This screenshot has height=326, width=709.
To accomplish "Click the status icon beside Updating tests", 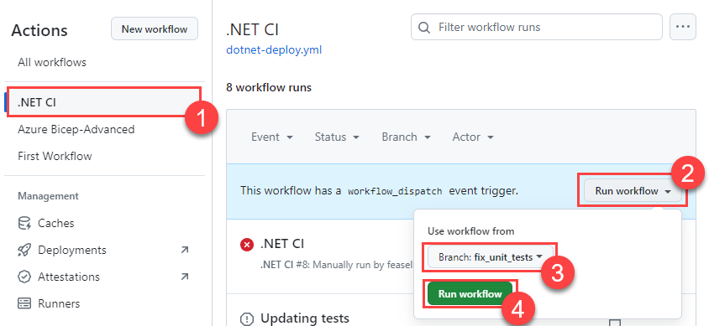I will click(246, 319).
